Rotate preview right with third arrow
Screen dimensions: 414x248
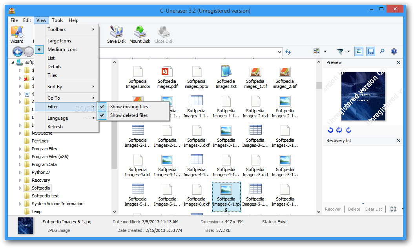(348, 130)
